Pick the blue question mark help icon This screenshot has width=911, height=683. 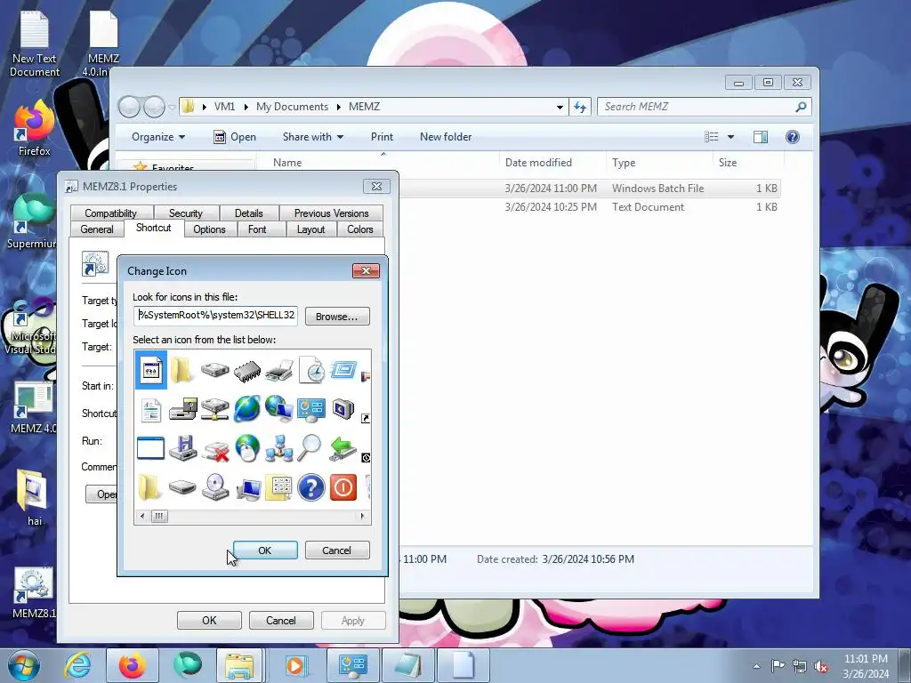tap(311, 487)
